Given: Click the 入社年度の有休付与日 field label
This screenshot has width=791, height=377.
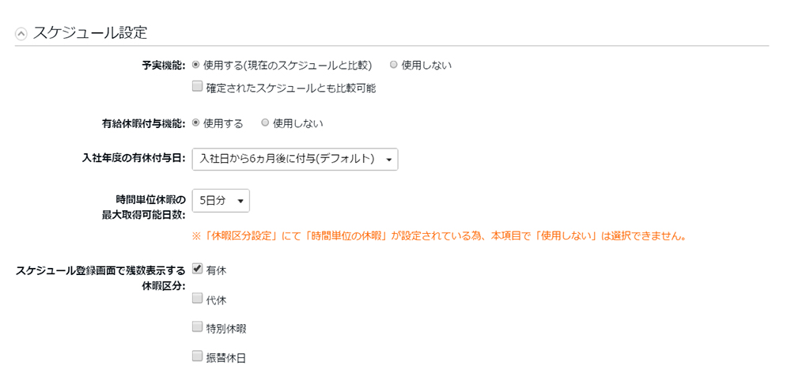Looking at the screenshot, I should [x=134, y=159].
